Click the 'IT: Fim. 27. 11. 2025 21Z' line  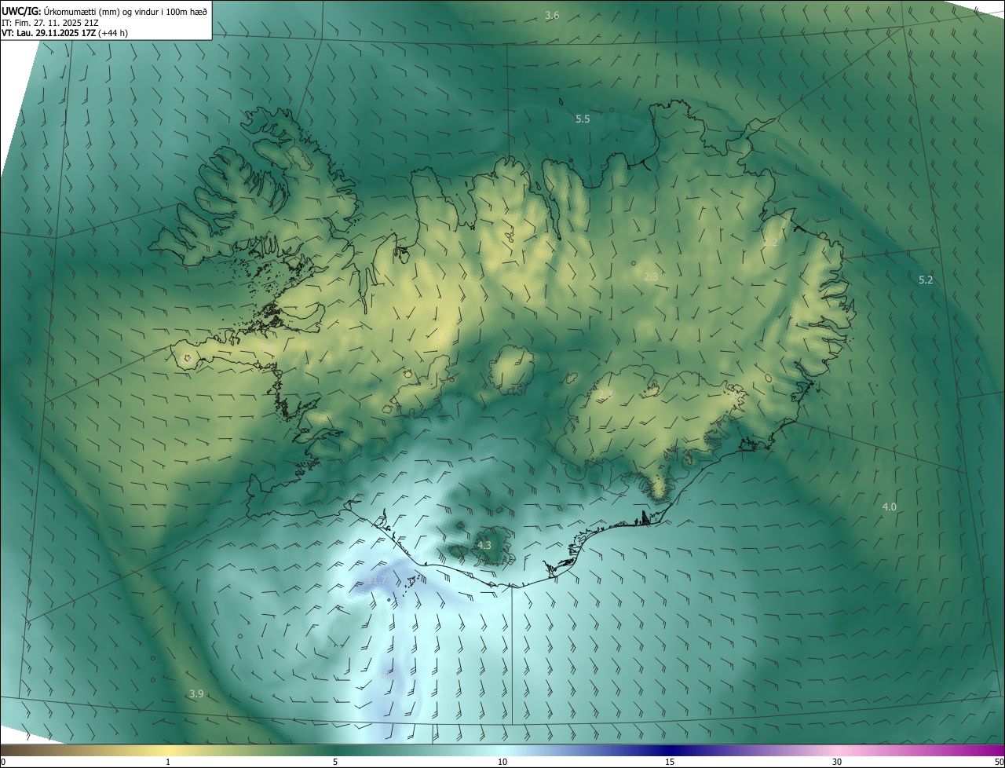tap(49, 23)
